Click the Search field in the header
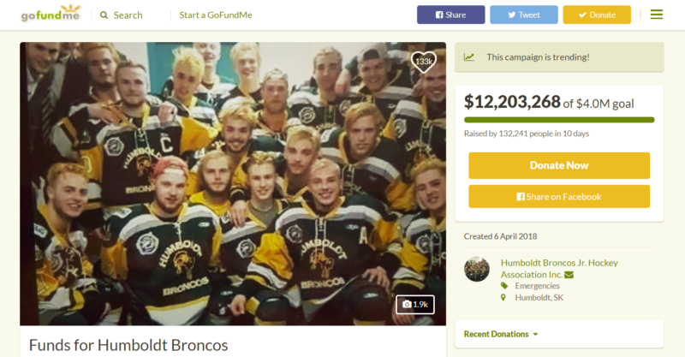The image size is (685, 357). point(128,15)
